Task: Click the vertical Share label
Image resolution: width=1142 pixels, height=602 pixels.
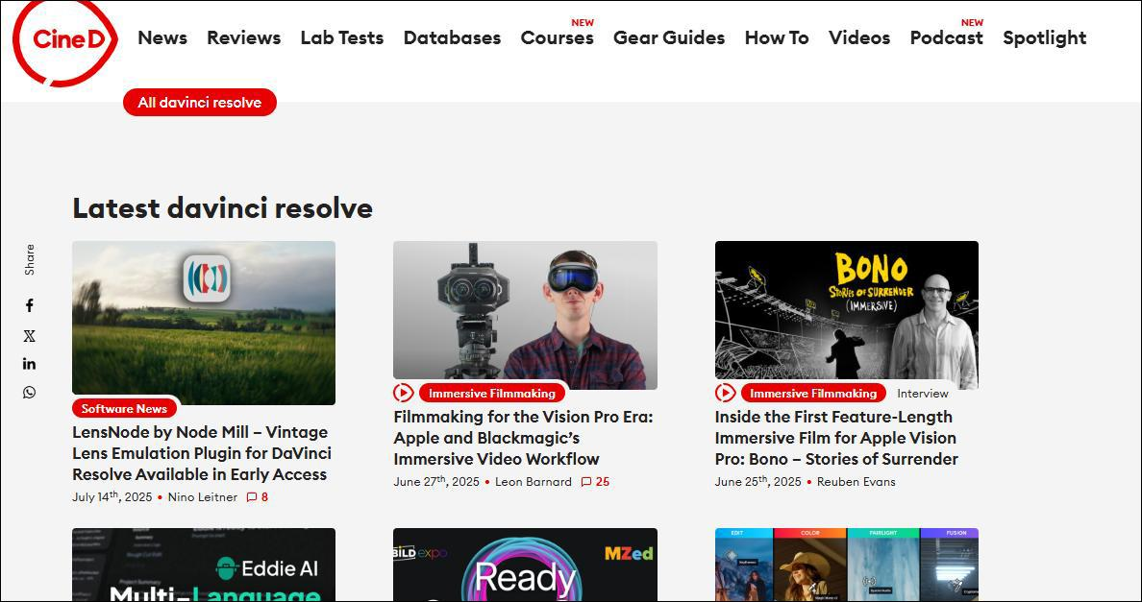Action: pyautogui.click(x=29, y=259)
